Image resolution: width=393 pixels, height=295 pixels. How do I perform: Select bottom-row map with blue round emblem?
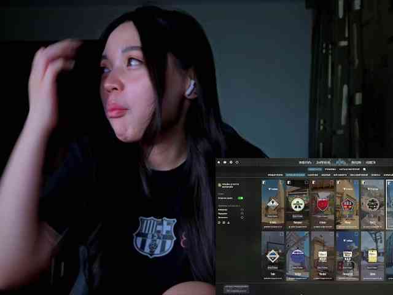click(x=298, y=256)
